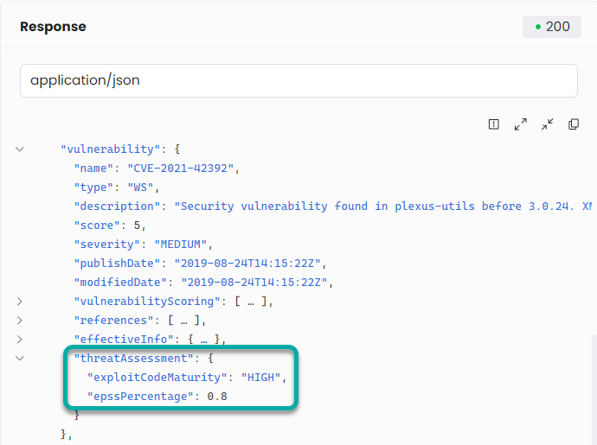Expand the "references" array
The height and width of the screenshot is (445, 597).
[x=20, y=321]
